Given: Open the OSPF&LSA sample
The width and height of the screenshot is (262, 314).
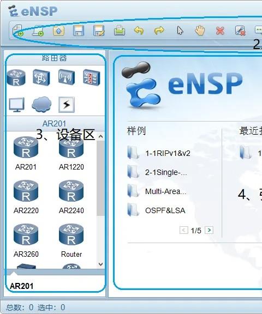Looking at the screenshot, I should [156, 210].
